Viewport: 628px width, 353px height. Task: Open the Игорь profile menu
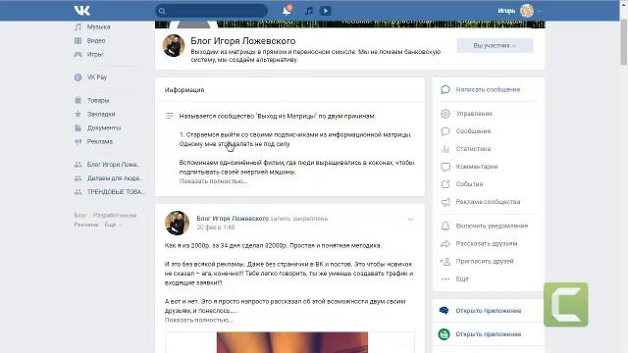coord(519,11)
